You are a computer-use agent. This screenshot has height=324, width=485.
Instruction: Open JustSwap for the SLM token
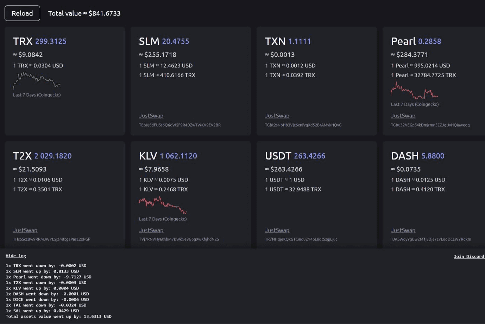point(151,115)
